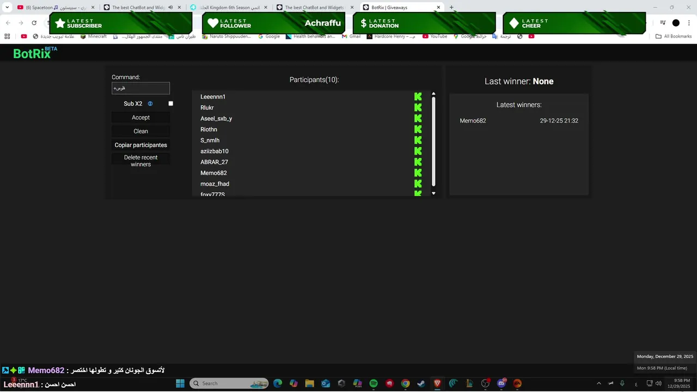The height and width of the screenshot is (392, 697).
Task: Select participant moaz_fhad
Action: pos(215,184)
